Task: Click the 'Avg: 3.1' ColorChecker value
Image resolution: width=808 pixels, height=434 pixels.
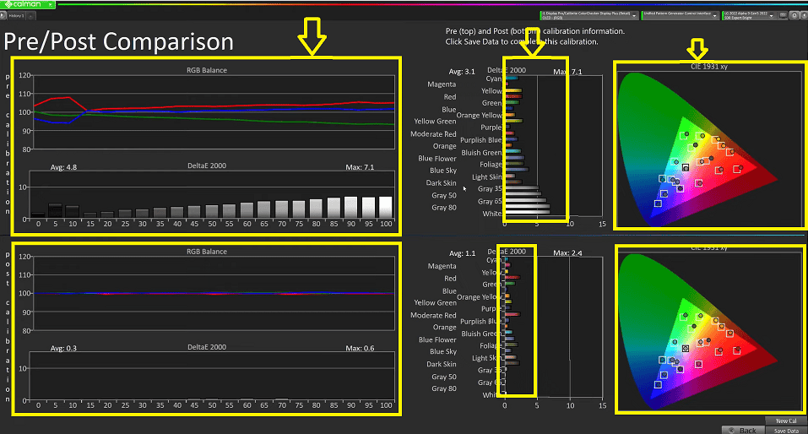Action: click(462, 72)
